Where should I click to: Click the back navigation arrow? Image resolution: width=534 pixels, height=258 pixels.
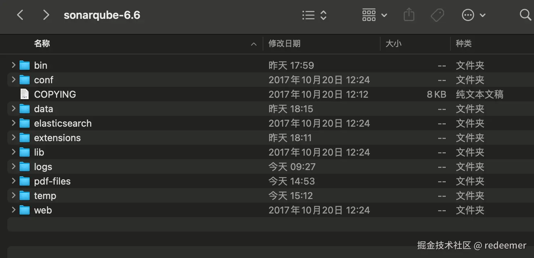pyautogui.click(x=20, y=15)
